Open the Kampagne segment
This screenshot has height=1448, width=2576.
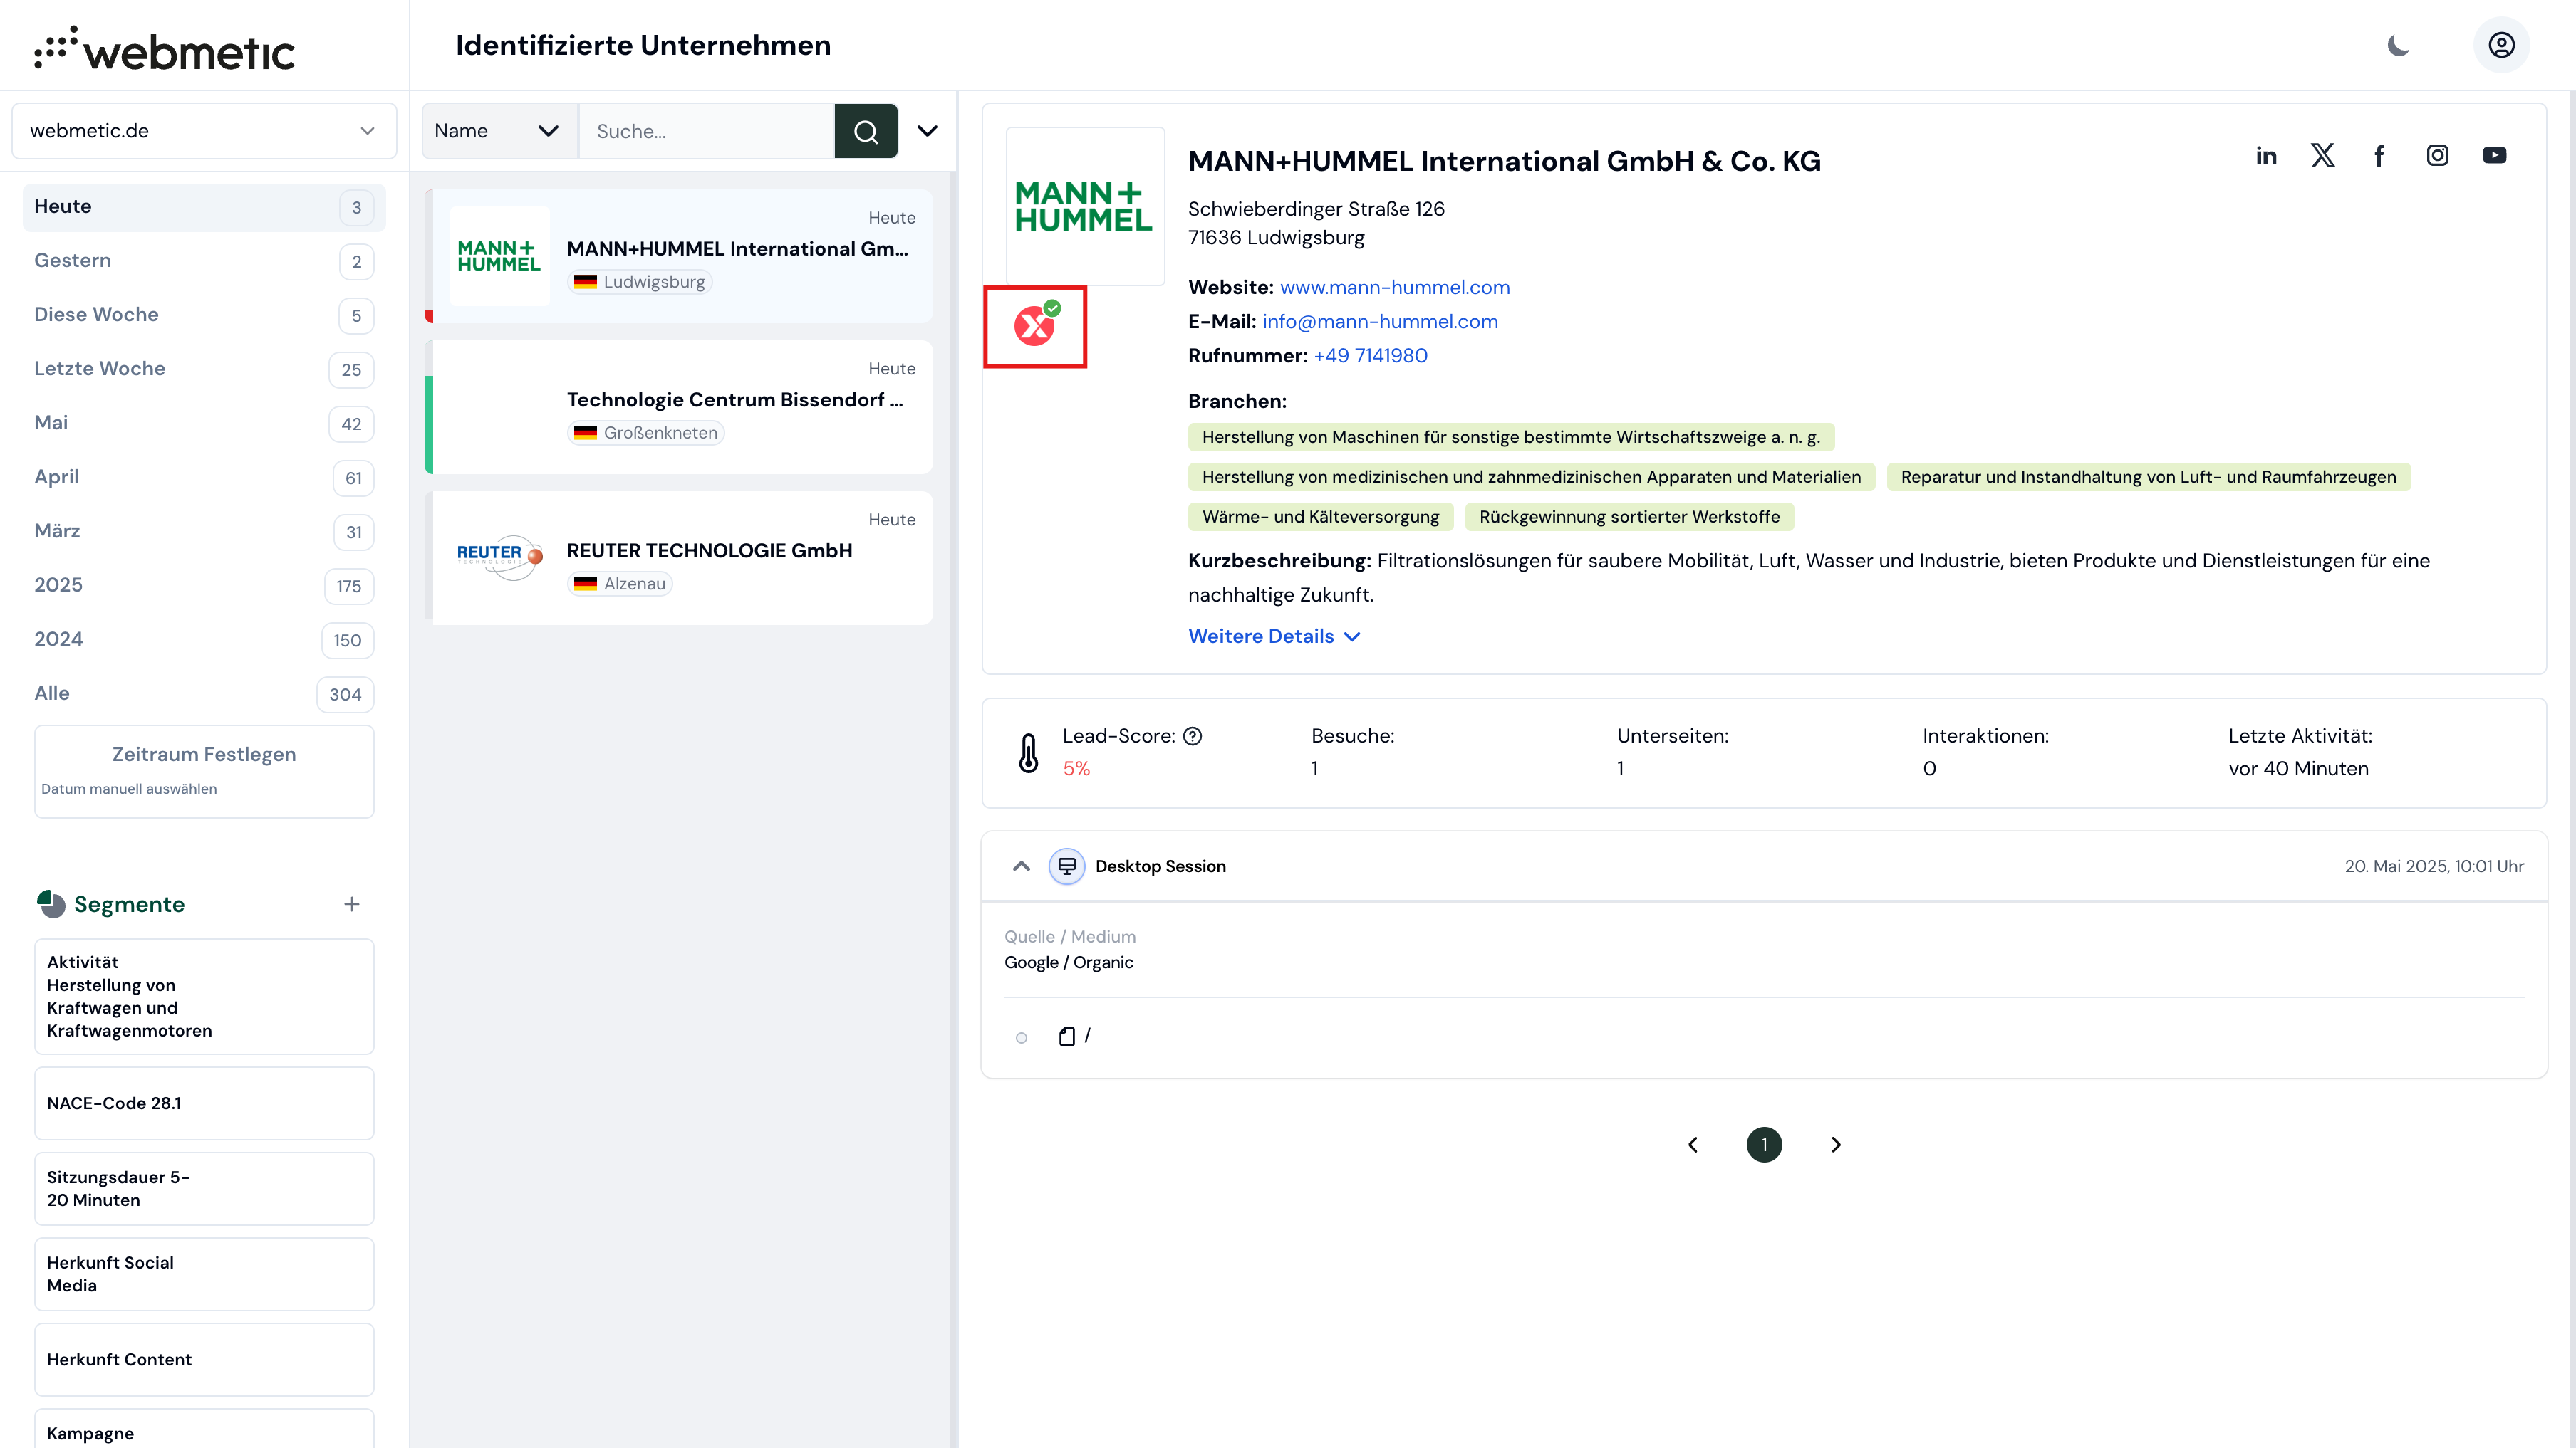[204, 1429]
